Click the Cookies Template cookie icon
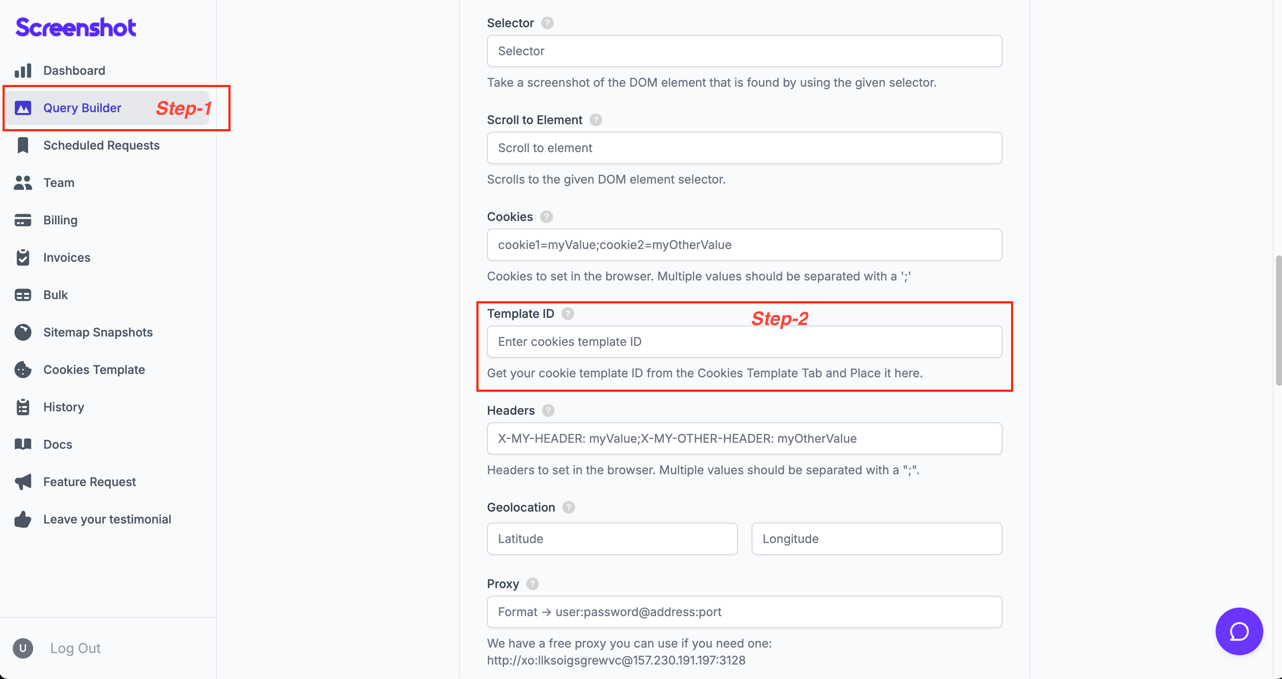Viewport: 1282px width, 679px height. (23, 369)
